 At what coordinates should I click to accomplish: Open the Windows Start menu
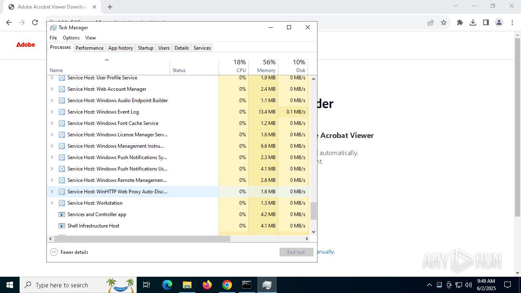point(10,285)
